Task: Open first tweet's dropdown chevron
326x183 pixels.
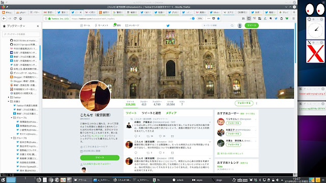Action: 210,122
